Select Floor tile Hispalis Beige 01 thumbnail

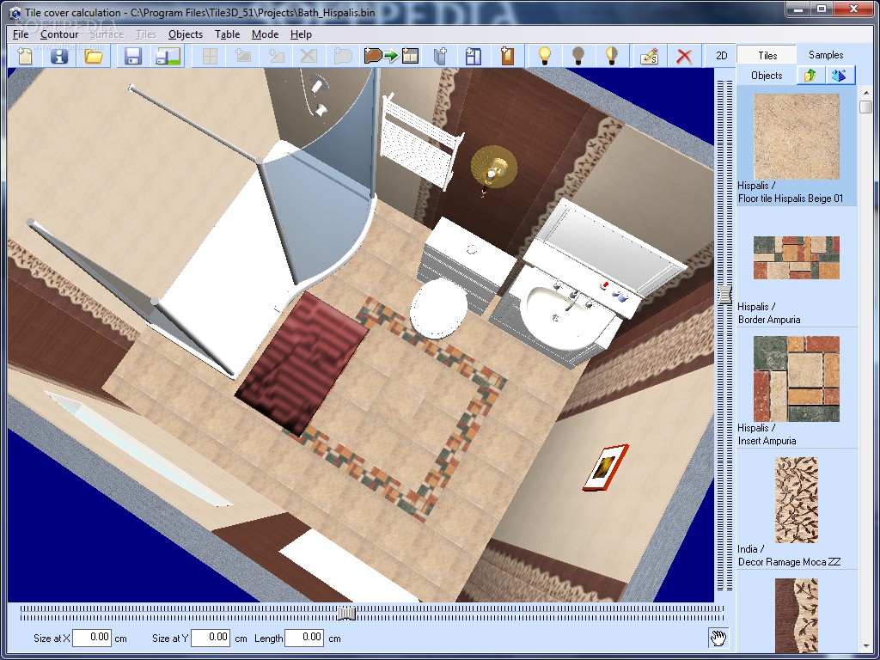click(x=797, y=137)
